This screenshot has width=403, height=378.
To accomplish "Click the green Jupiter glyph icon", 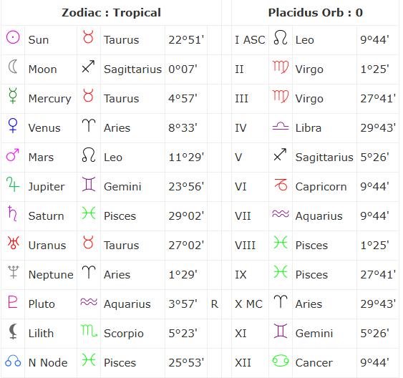I will point(13,184).
